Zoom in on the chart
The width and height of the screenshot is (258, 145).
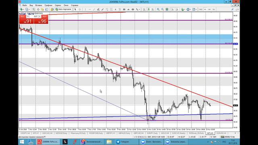[x=158, y=9]
